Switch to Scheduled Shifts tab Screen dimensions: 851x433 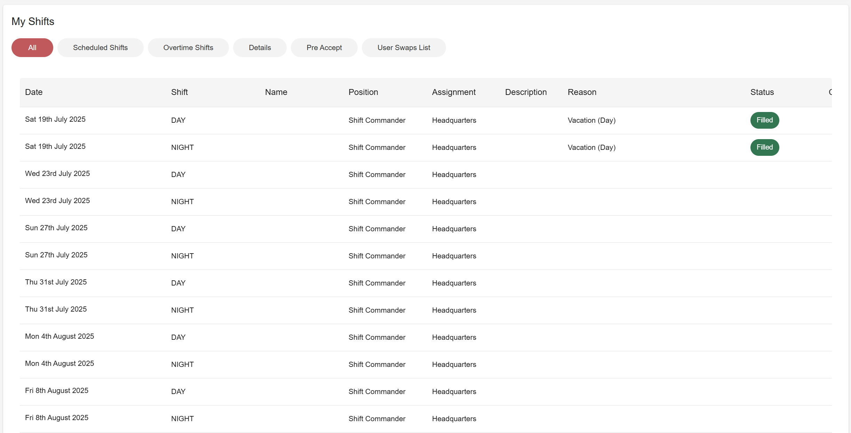[100, 48]
